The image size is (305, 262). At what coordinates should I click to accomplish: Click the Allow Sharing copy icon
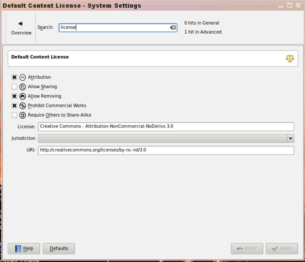[23, 87]
